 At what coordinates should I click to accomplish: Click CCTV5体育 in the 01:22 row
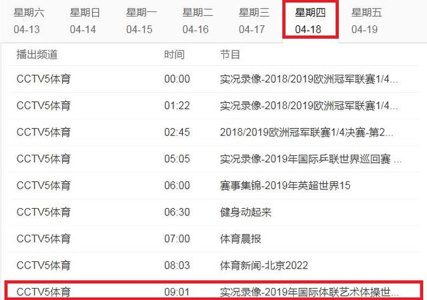pyautogui.click(x=43, y=105)
